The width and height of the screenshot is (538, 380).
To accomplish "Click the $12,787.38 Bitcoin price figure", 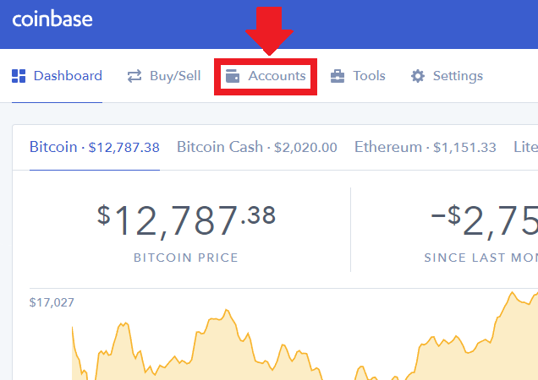I will point(186,221).
